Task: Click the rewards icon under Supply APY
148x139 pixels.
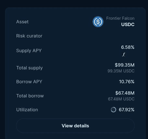Action: [x=124, y=55]
